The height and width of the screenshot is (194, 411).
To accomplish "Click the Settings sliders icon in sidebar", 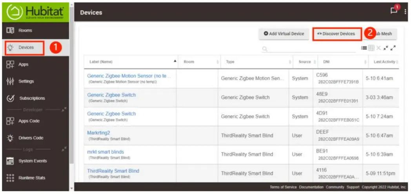I will pos(10,81).
